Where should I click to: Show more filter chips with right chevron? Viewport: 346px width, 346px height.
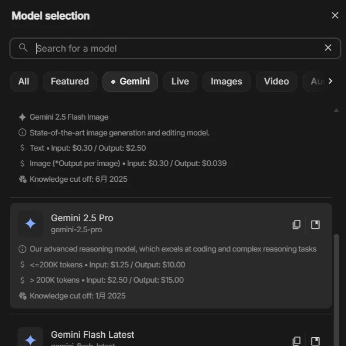(330, 81)
